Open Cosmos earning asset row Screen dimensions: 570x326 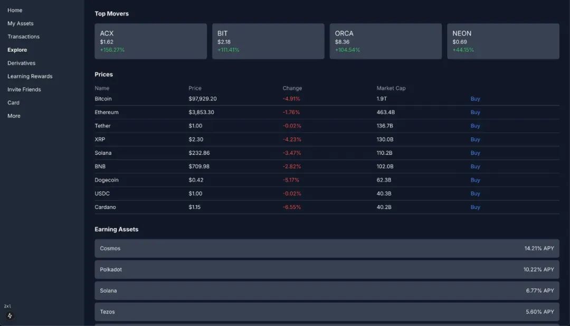(x=327, y=248)
